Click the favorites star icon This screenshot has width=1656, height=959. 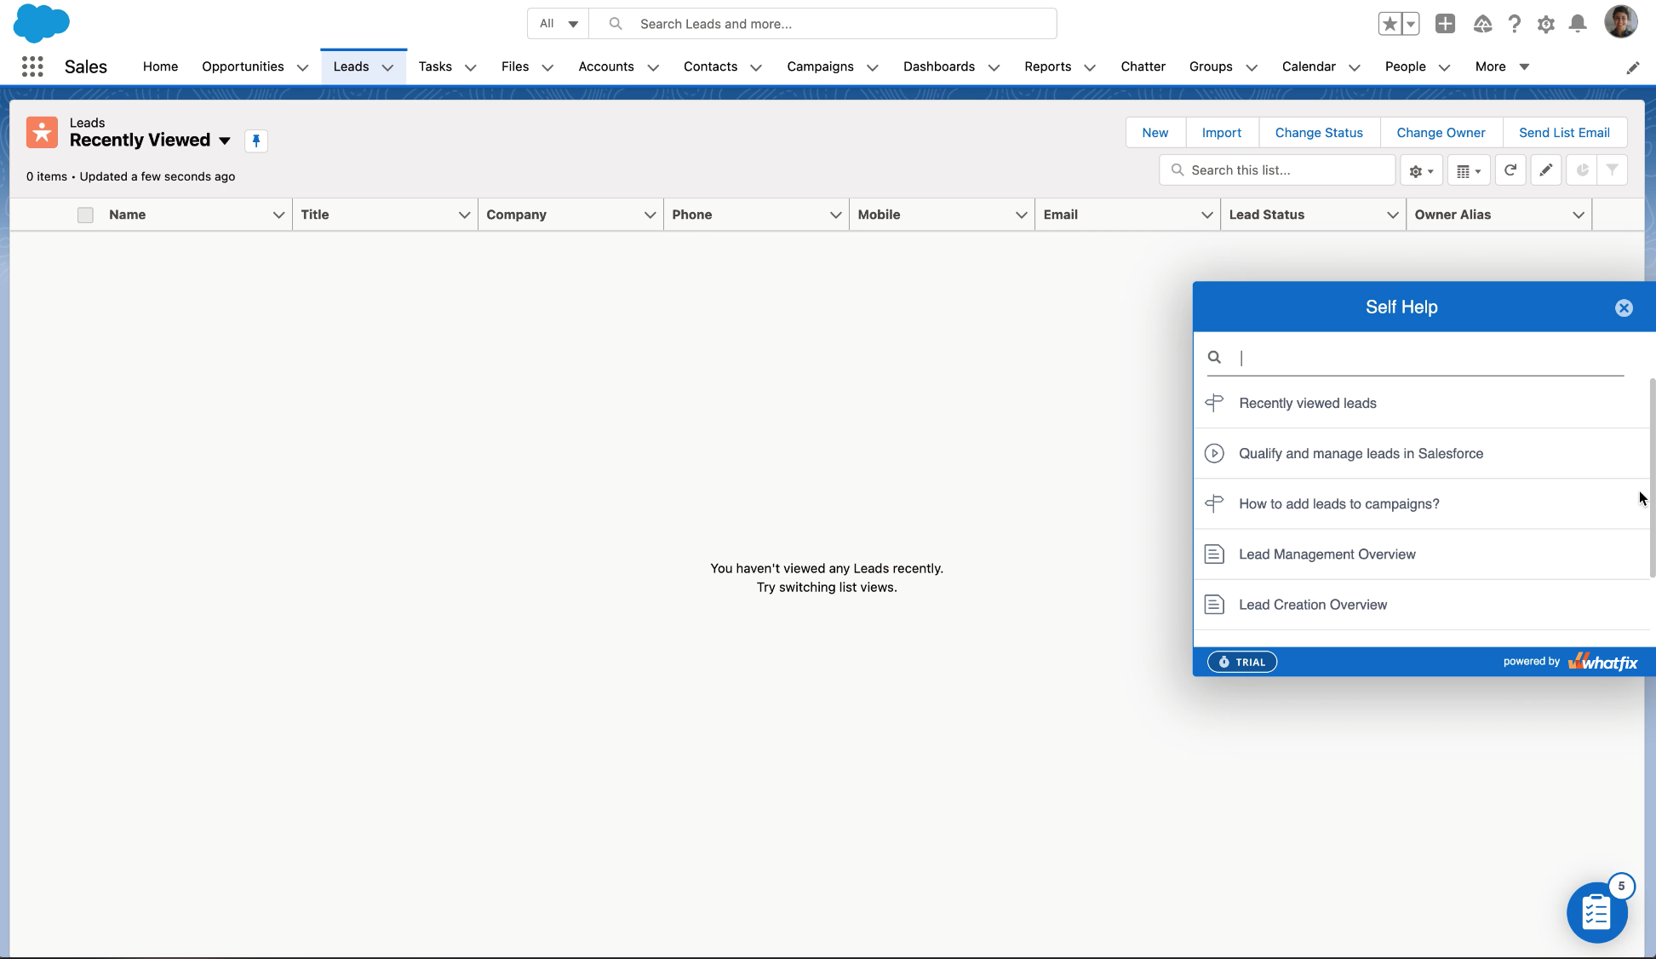coord(1390,23)
